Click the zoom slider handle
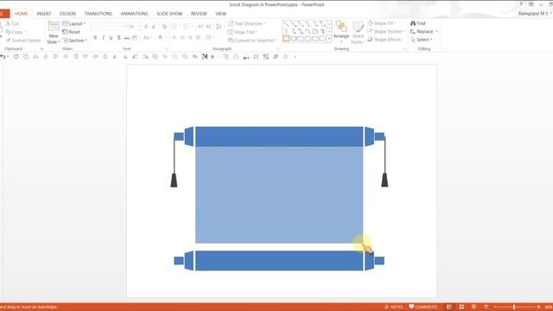The height and width of the screenshot is (311, 553). pos(515,307)
